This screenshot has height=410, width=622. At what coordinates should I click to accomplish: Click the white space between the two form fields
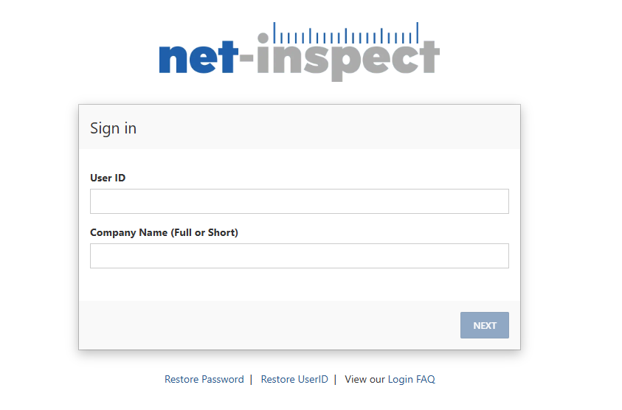pyautogui.click(x=299, y=223)
